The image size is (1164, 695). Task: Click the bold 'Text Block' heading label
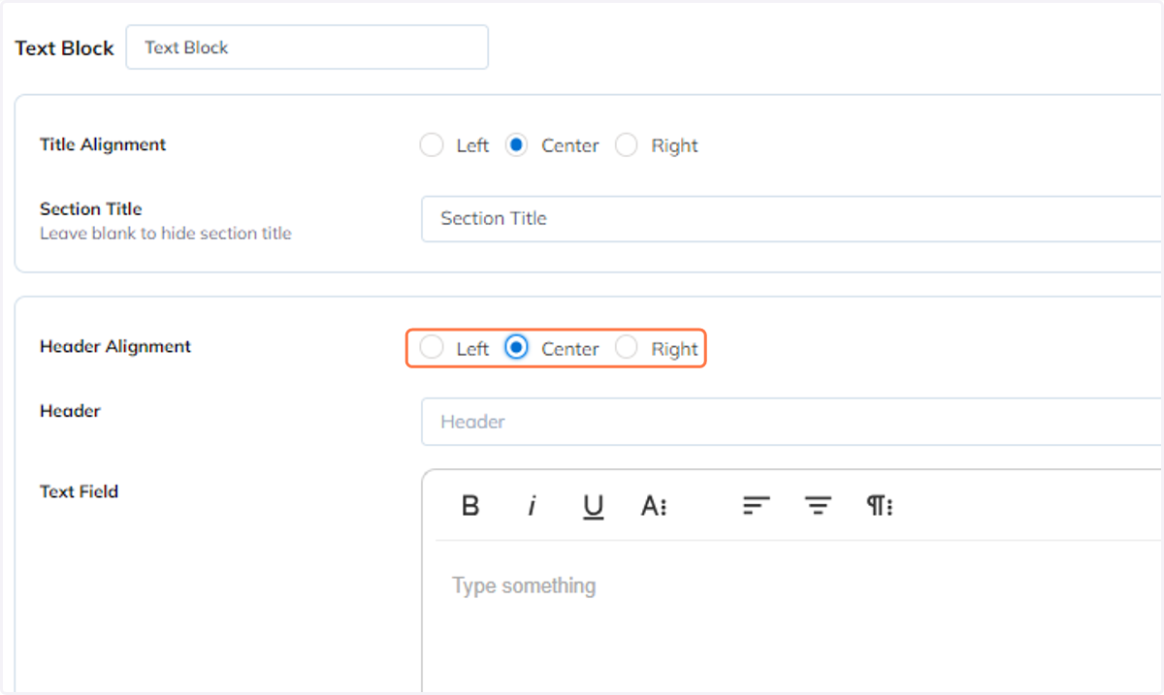pos(65,47)
